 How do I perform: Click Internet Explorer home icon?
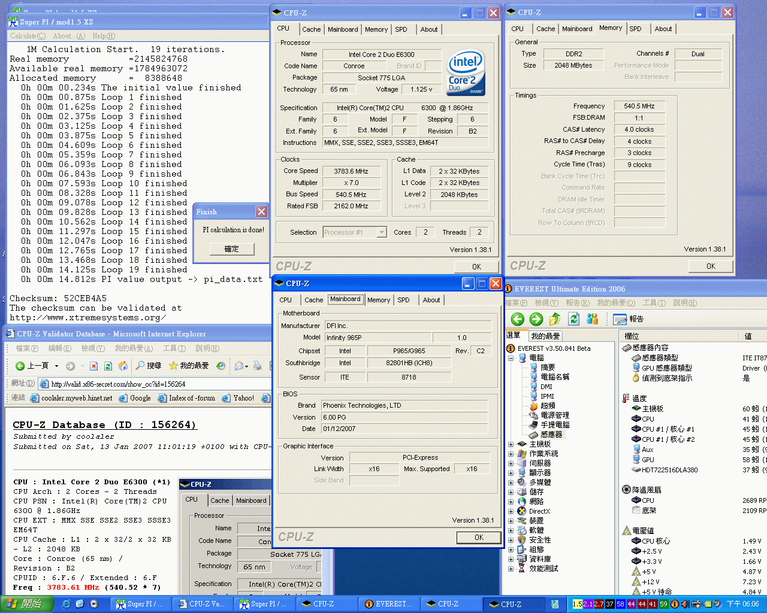click(x=123, y=366)
